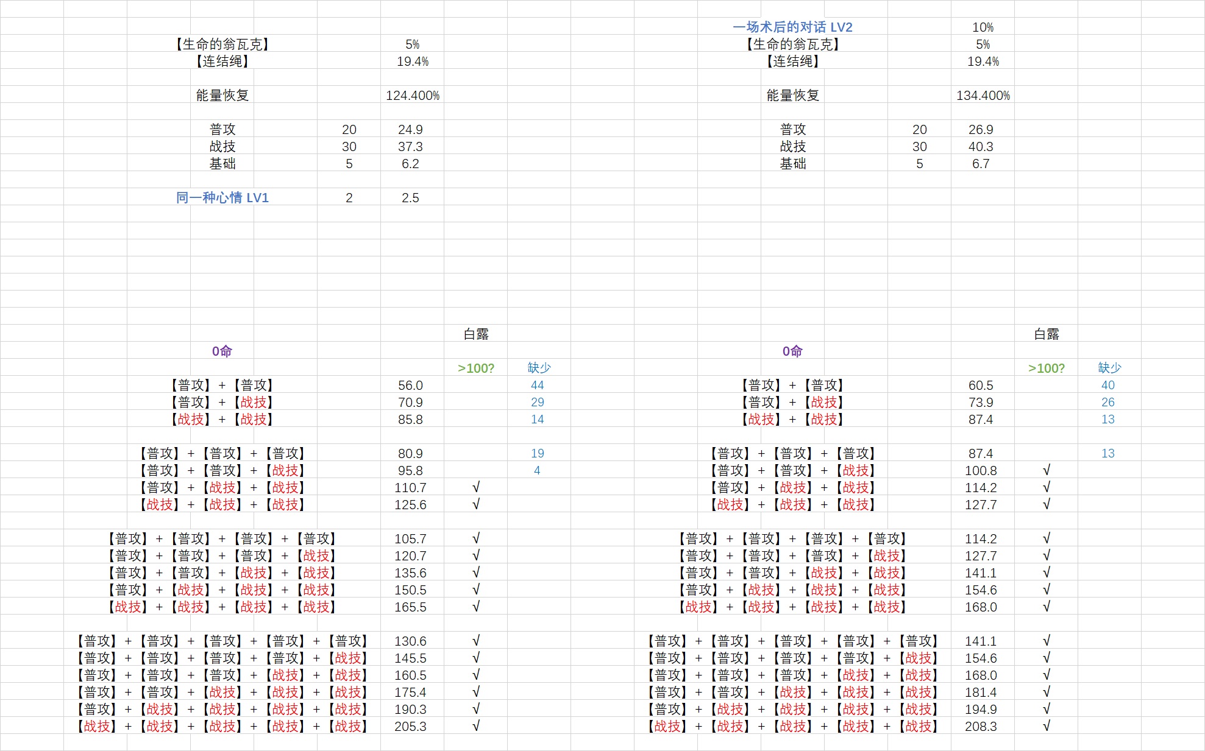Click the blue '同一种心情 LV1' label
This screenshot has height=751, width=1205.
(x=222, y=197)
